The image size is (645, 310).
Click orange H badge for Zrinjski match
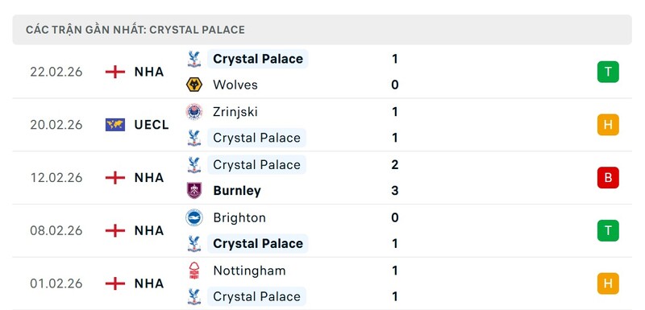click(608, 125)
